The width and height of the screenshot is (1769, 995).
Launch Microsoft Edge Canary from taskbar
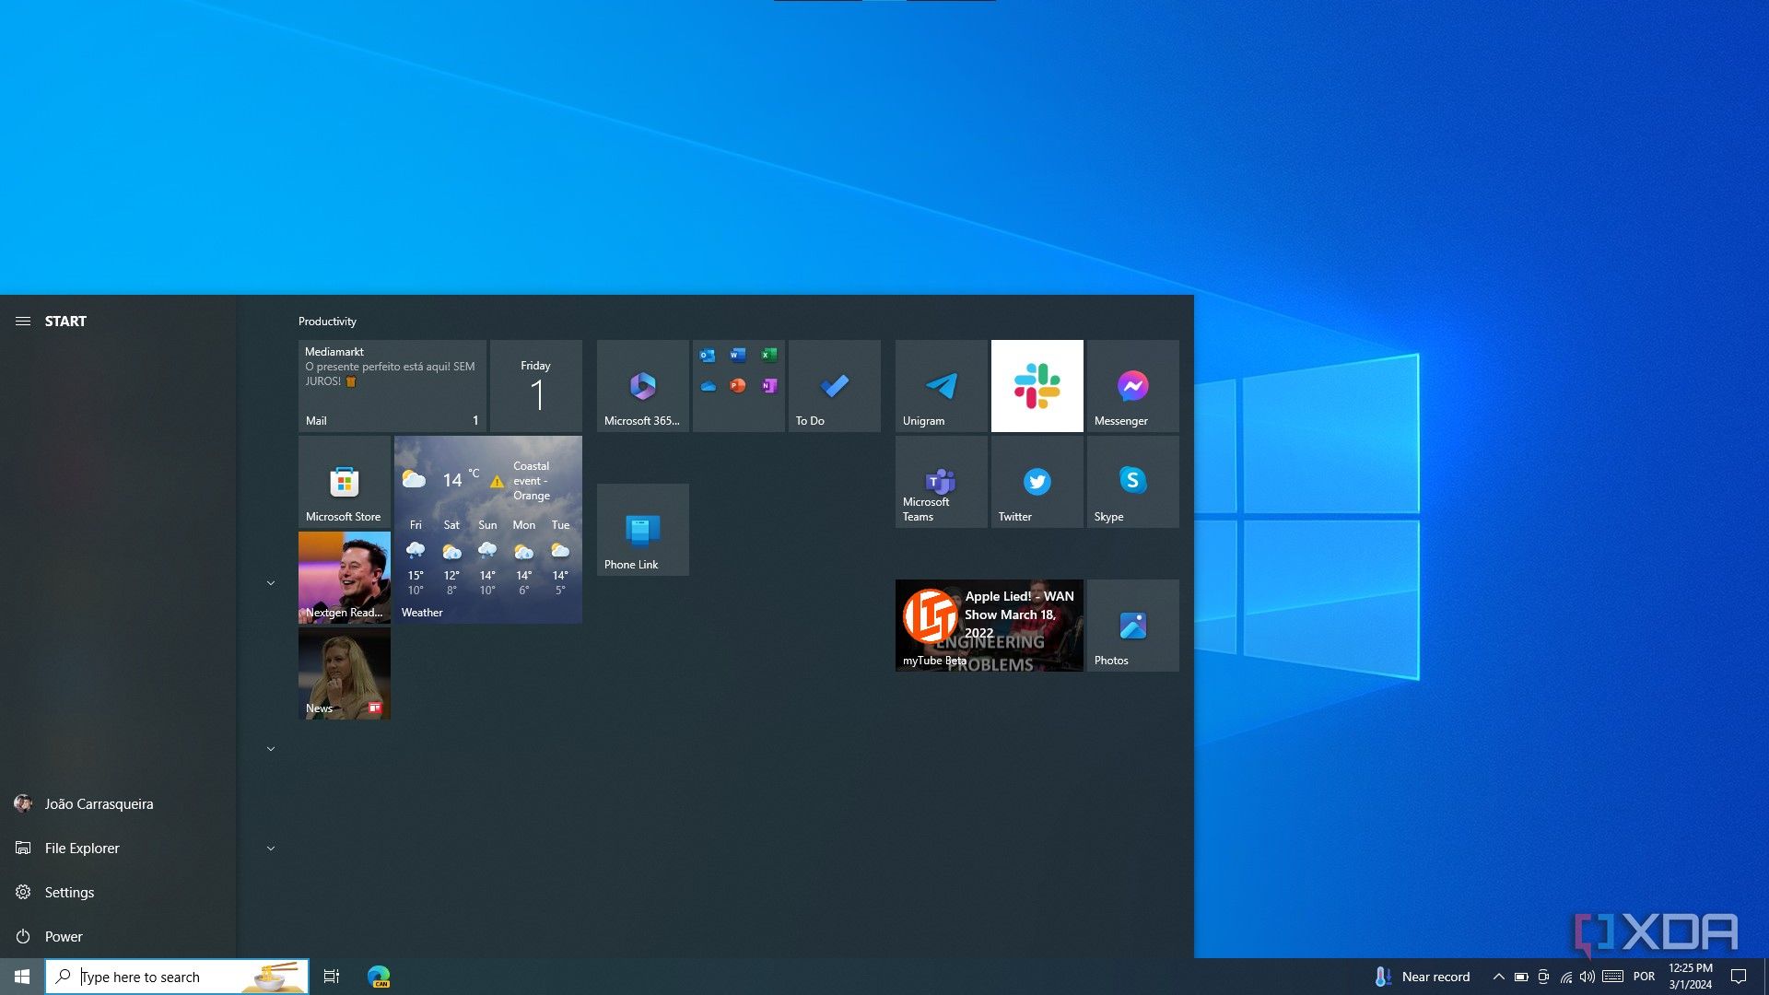click(x=379, y=977)
